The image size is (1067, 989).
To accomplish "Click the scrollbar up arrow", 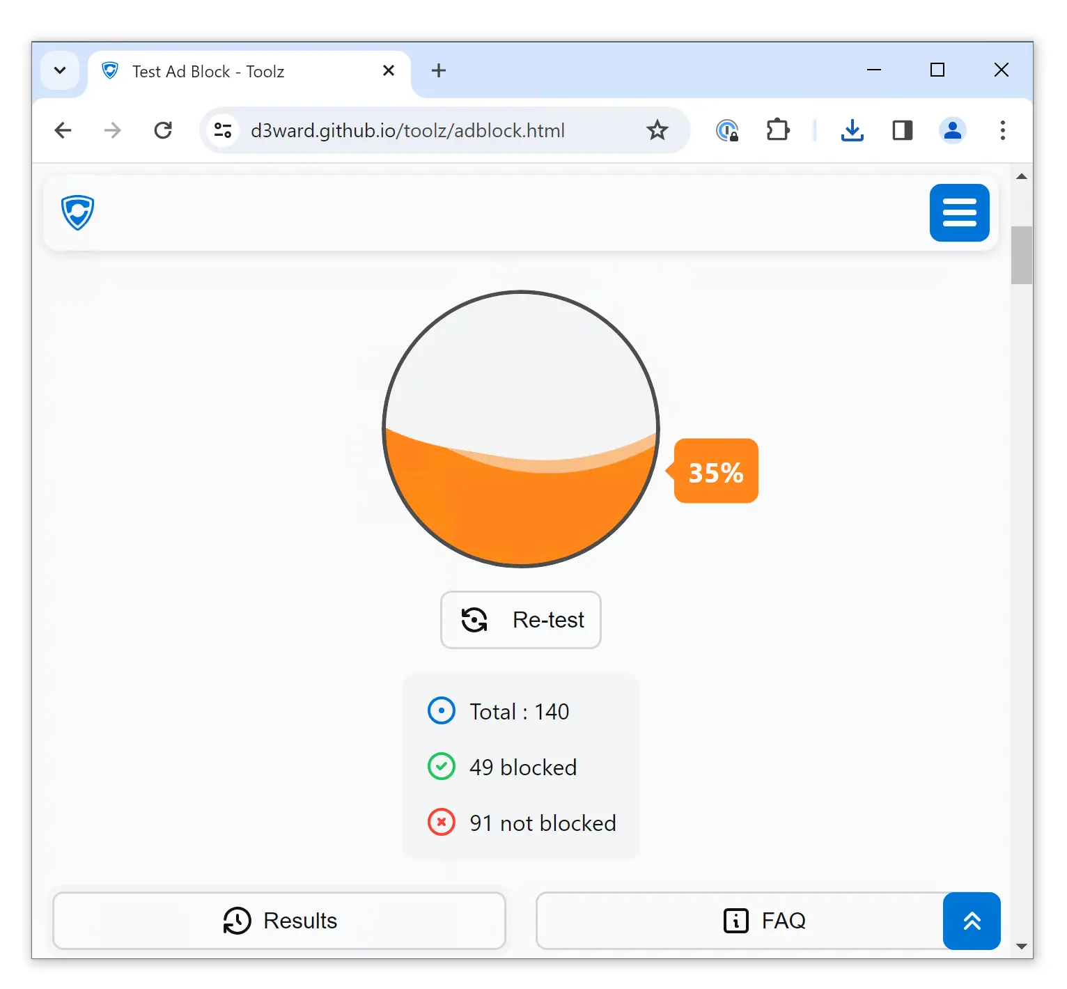I will pyautogui.click(x=1021, y=177).
